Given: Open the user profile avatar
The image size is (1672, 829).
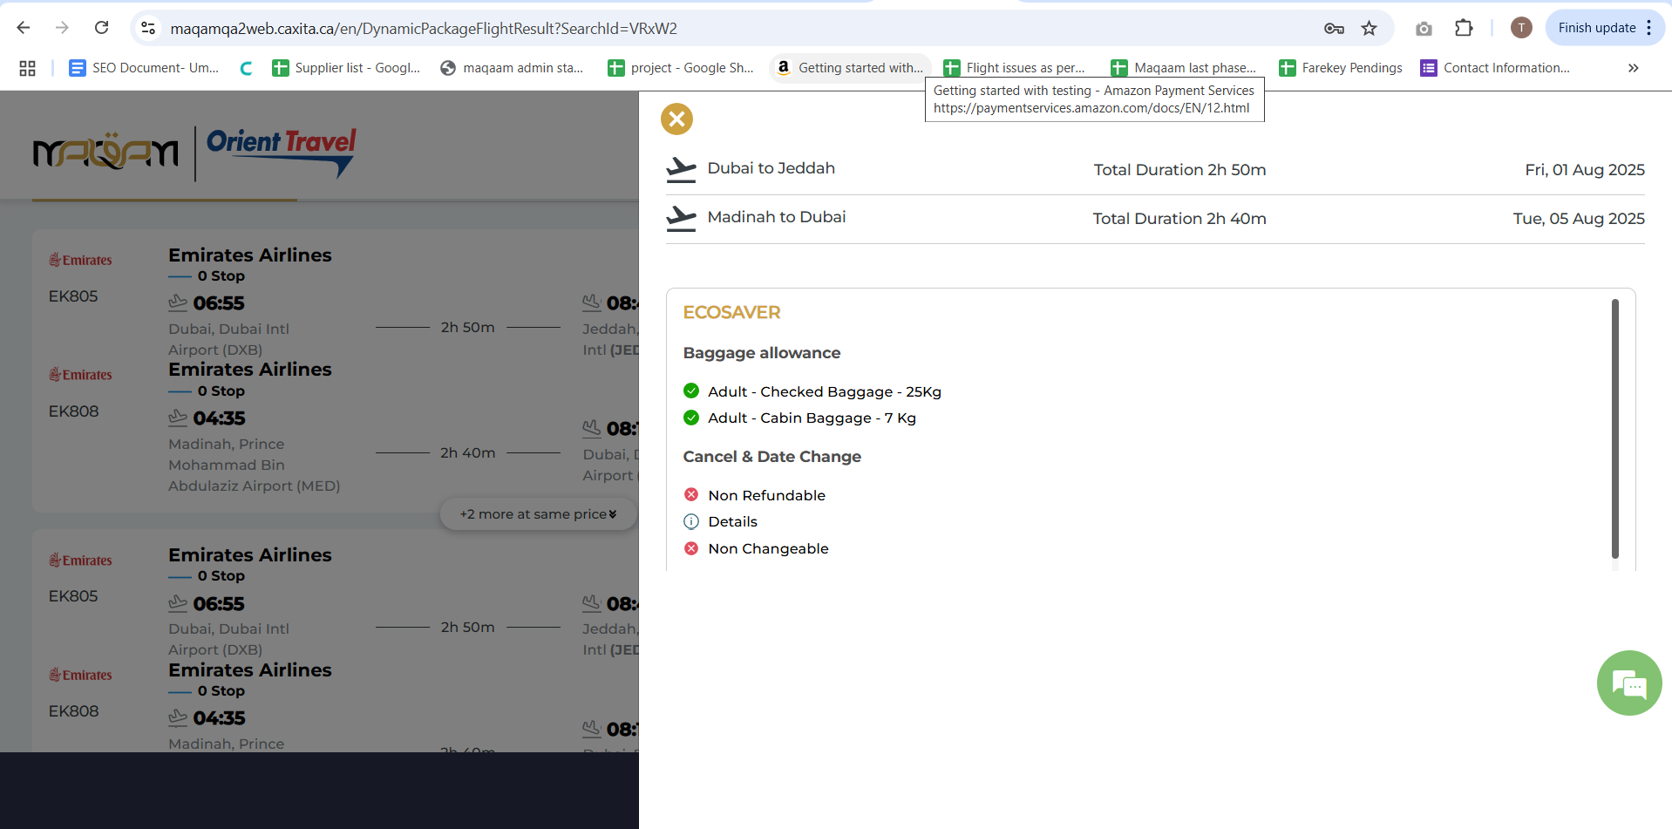Looking at the screenshot, I should point(1520,28).
